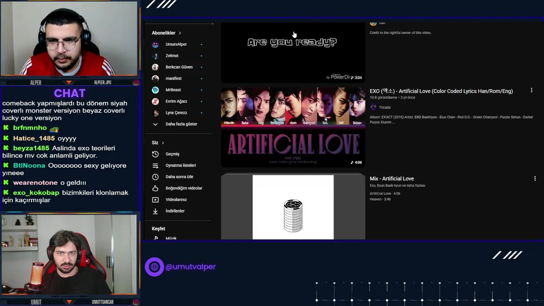Viewport: 544px width, 306px height.
Task: Click 'Artificial Love · 4:06' mix entry
Action: click(x=385, y=193)
